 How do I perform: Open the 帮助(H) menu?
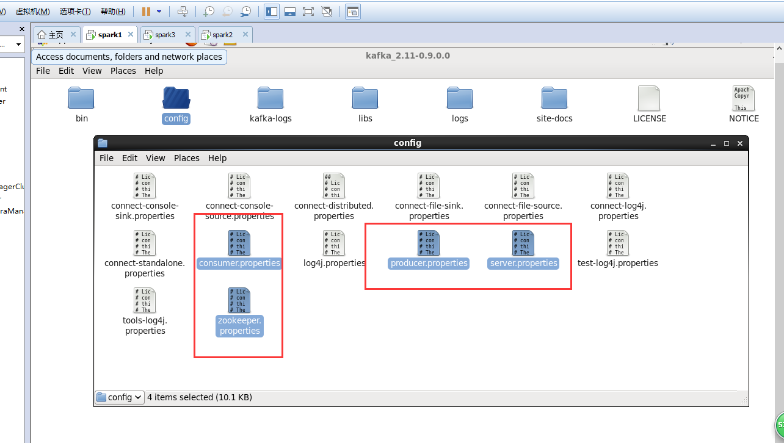tap(113, 12)
